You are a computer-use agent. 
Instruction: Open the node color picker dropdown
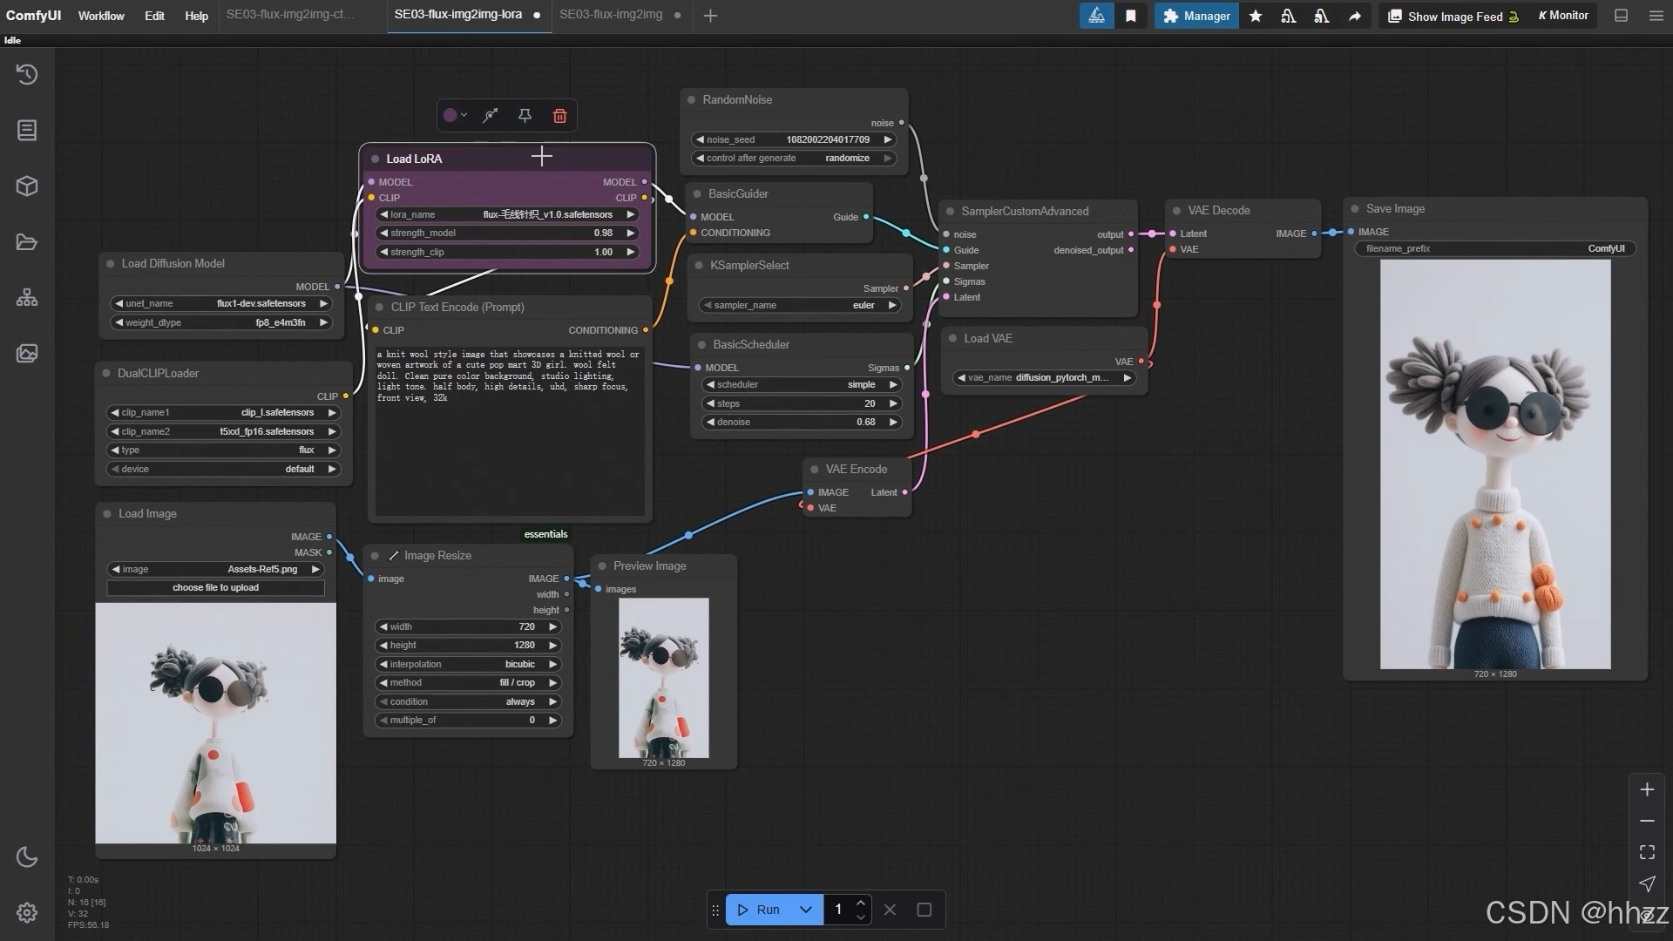(x=455, y=116)
